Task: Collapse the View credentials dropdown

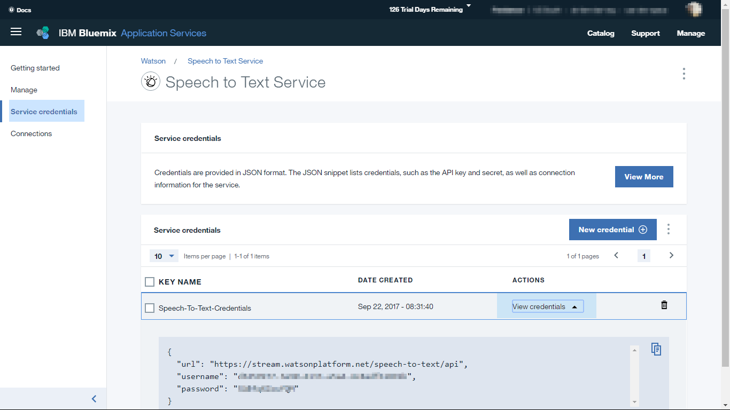Action: 548,306
